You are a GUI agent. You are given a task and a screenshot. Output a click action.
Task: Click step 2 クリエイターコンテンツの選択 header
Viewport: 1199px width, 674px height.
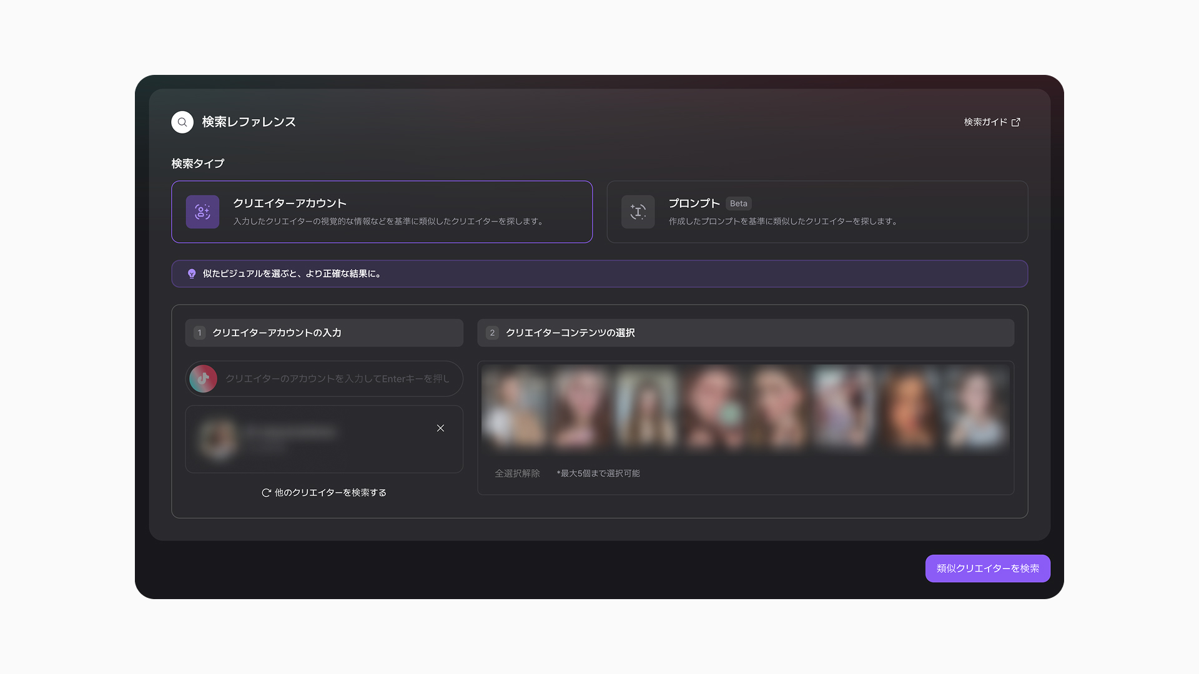point(746,333)
